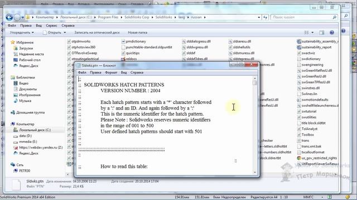Click the Program Files segment in address bar
The image size is (357, 200).
click(108, 17)
